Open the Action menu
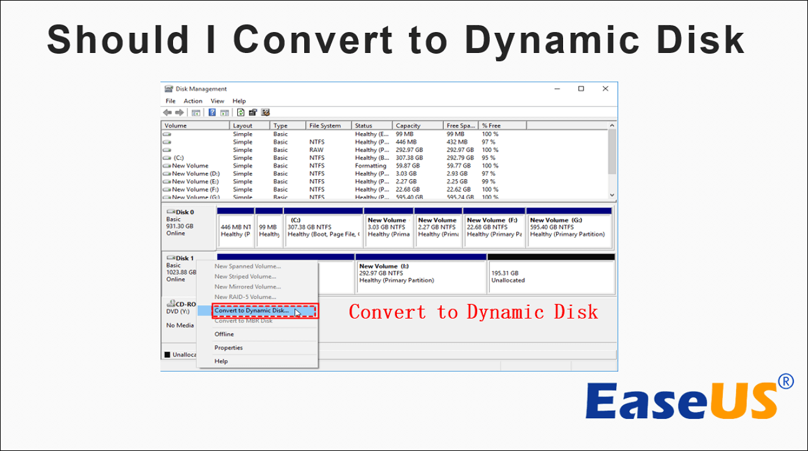808x451 pixels. coord(193,101)
